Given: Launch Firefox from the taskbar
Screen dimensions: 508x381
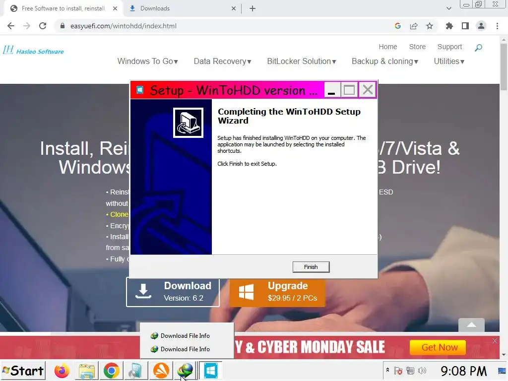Looking at the screenshot, I should (x=62, y=371).
